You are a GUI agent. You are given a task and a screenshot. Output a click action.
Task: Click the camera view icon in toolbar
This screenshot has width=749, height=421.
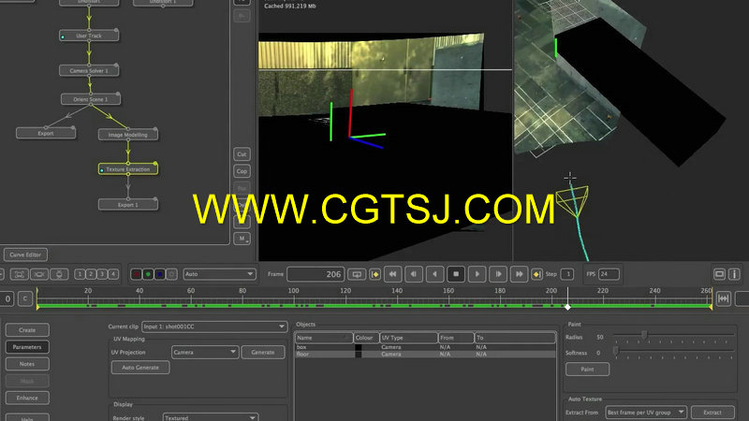39,274
